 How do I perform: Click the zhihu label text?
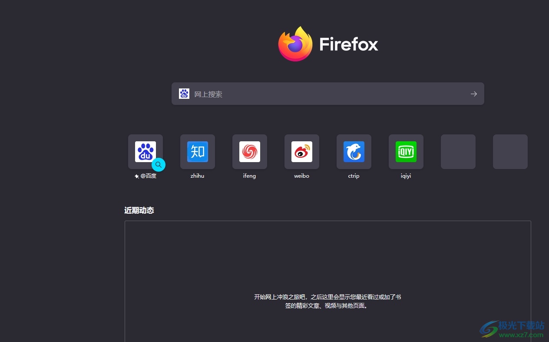click(x=198, y=176)
